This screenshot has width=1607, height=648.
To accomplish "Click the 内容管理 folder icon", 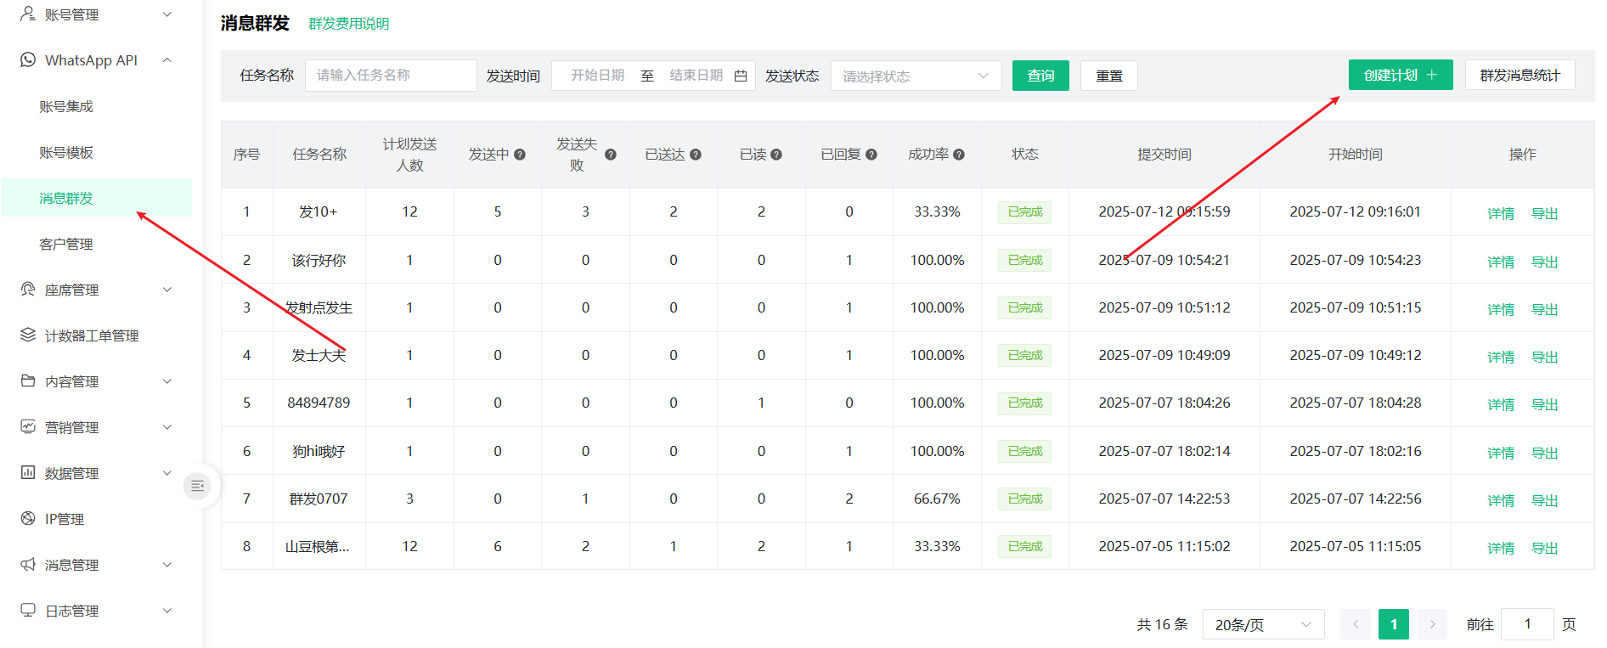I will coord(28,380).
